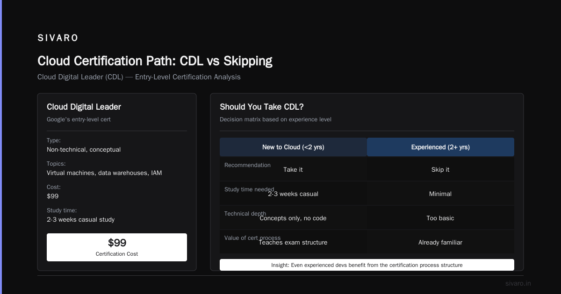Click the 'Too basic' cell

(x=440, y=218)
